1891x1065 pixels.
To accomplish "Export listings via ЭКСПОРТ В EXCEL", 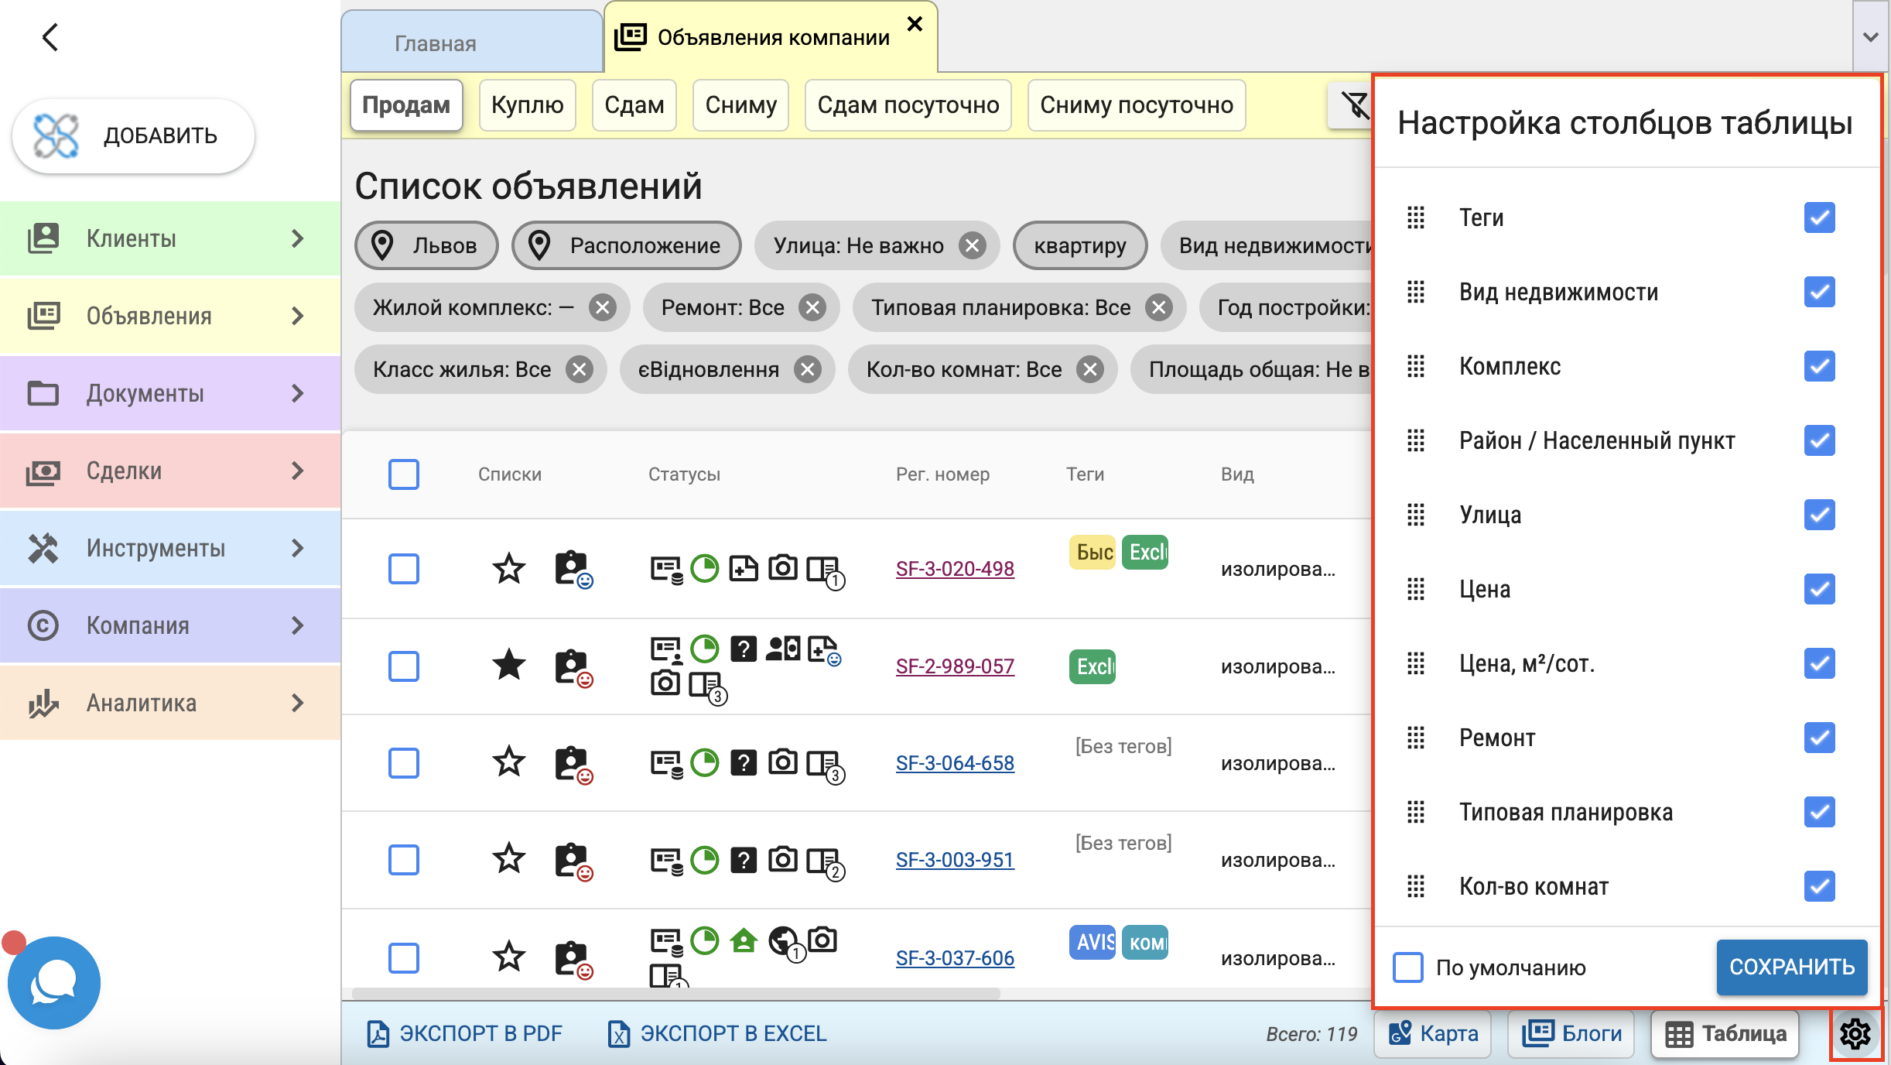I will coord(717,1033).
